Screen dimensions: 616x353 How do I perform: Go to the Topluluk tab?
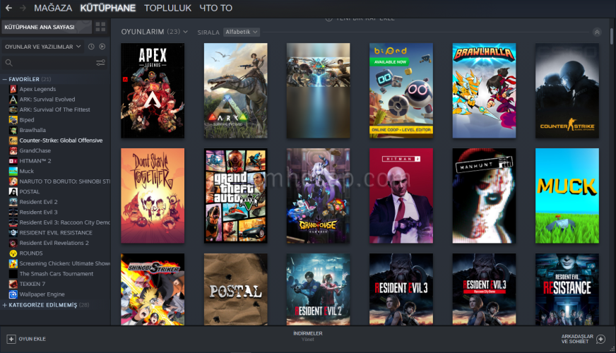pyautogui.click(x=167, y=8)
